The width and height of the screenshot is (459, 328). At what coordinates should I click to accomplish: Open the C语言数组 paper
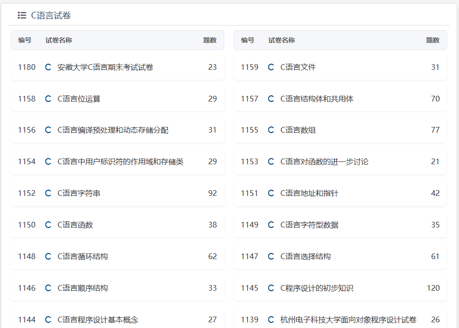(298, 130)
